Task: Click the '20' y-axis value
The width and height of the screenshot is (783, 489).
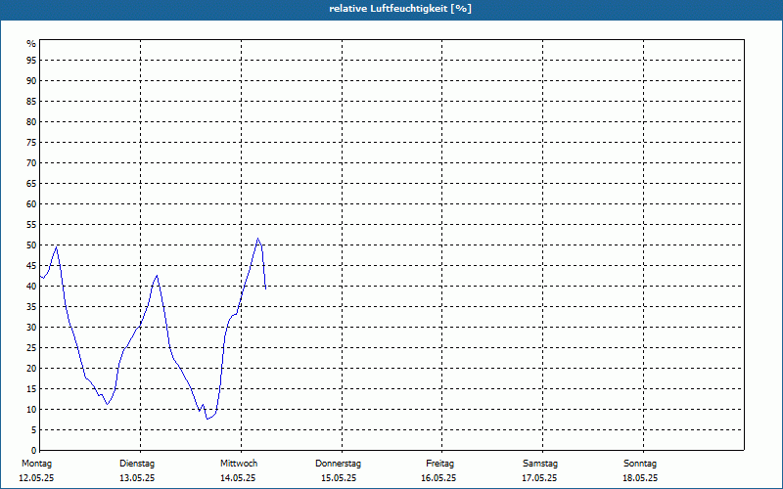Action: pyautogui.click(x=31, y=369)
